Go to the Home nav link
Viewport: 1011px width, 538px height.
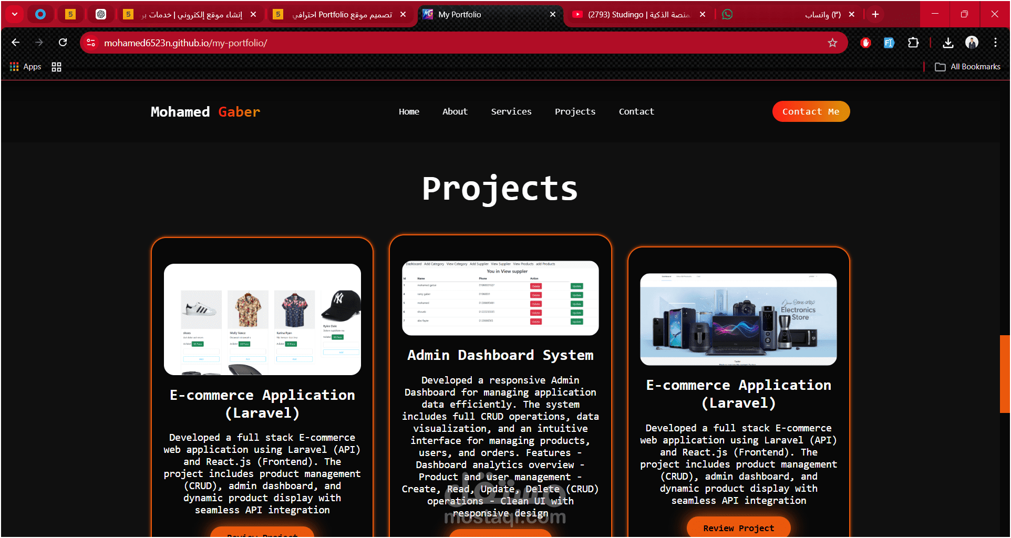409,111
